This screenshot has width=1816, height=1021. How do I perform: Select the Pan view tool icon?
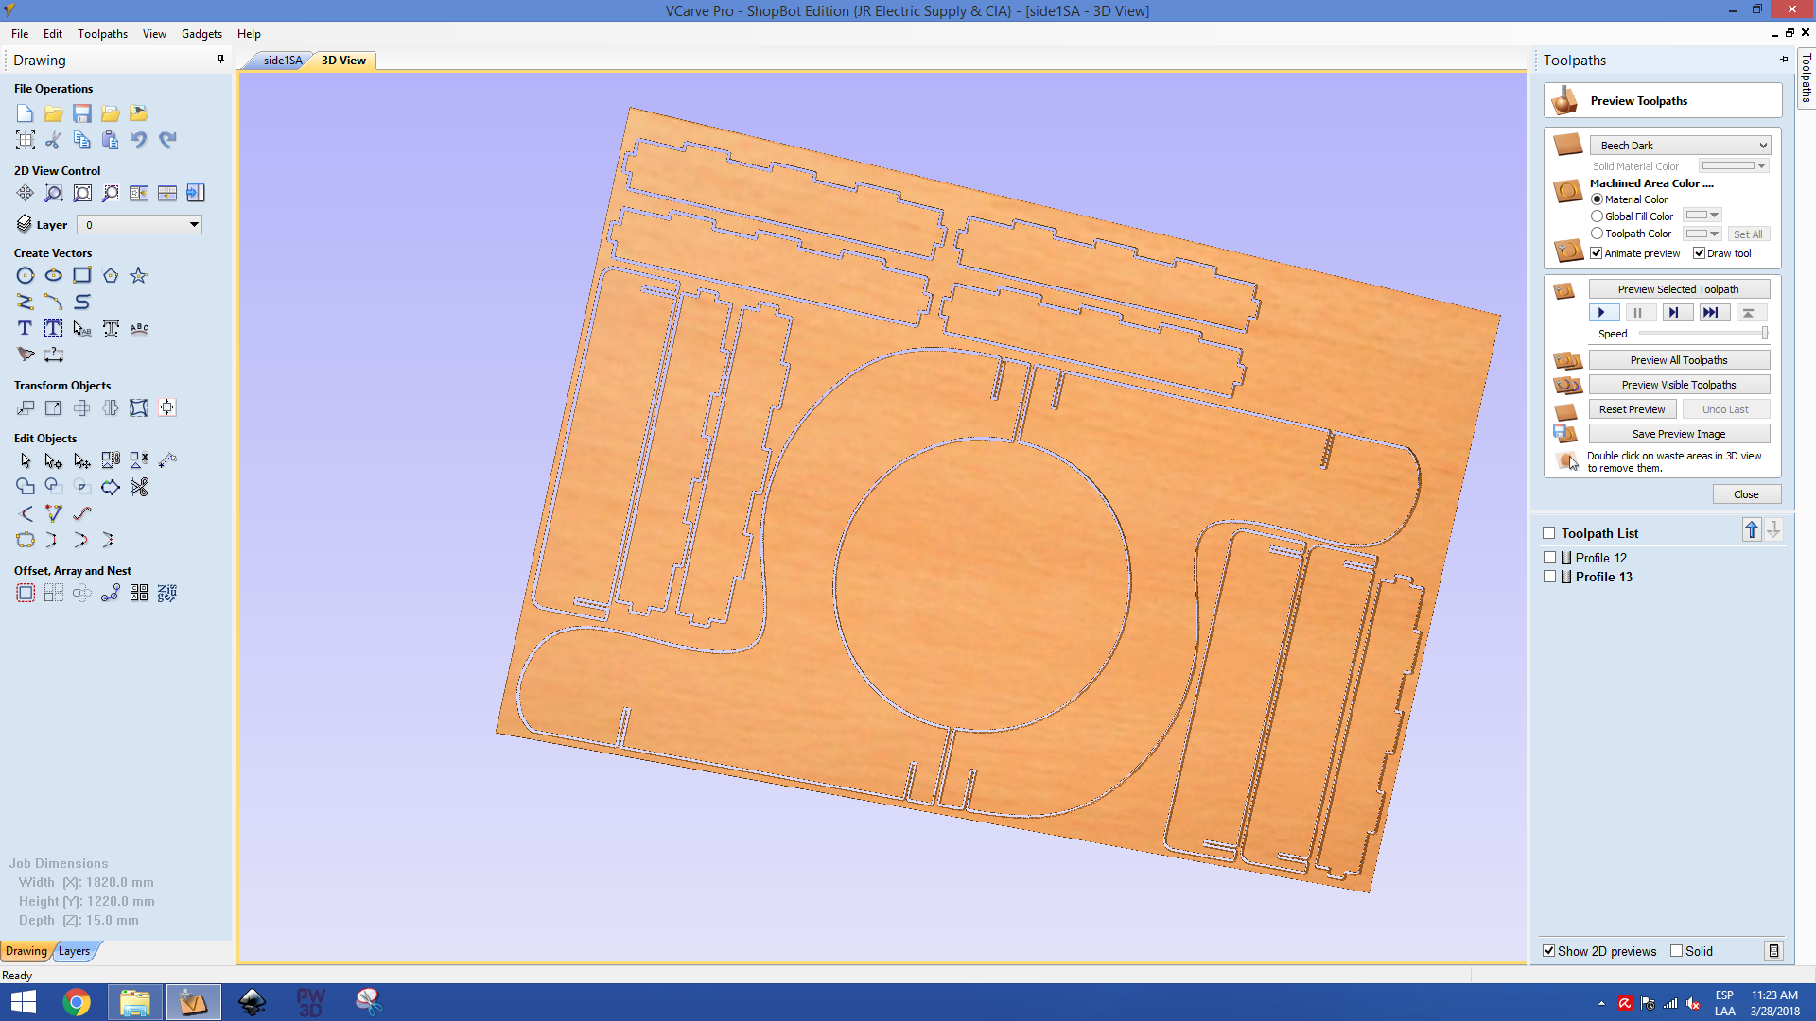[x=26, y=193]
